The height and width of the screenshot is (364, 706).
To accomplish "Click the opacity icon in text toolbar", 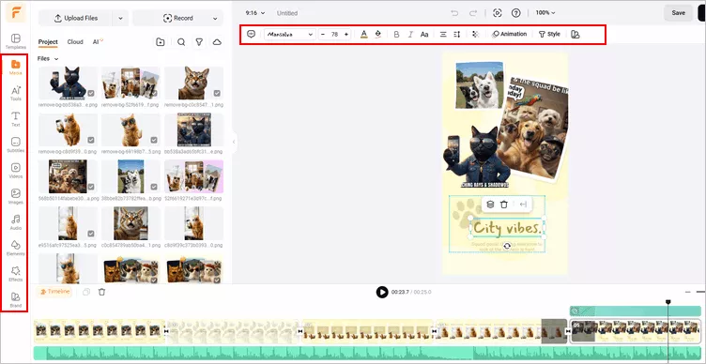I will [x=475, y=34].
